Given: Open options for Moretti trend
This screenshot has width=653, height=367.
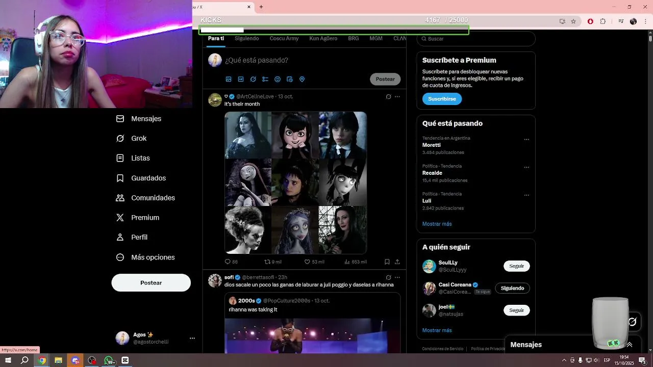Looking at the screenshot, I should coord(526,140).
